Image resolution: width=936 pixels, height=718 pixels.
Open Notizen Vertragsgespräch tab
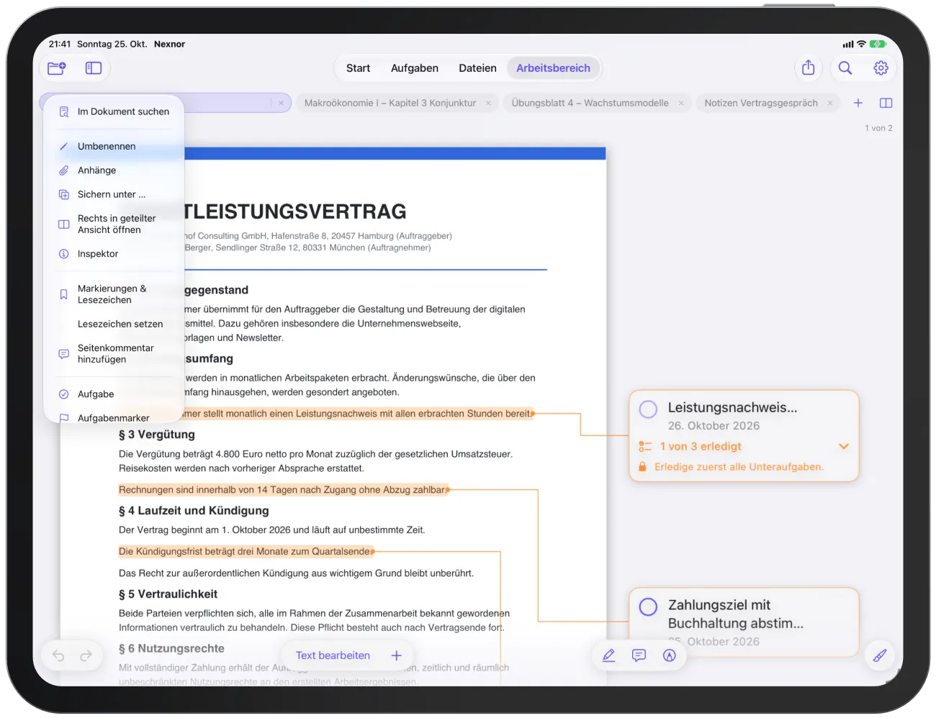click(768, 103)
